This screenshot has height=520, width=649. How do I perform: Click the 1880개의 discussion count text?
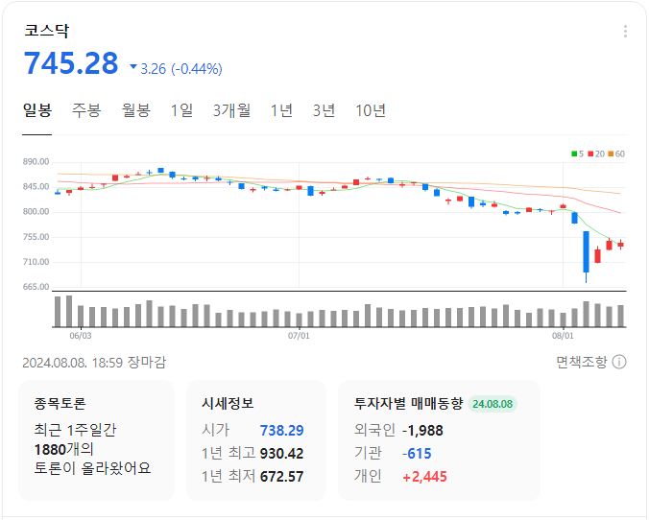click(x=63, y=449)
